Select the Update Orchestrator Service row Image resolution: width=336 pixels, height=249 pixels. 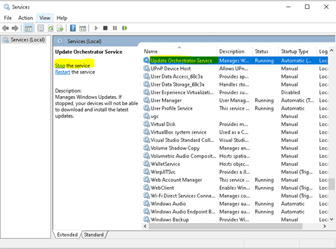[235, 61]
